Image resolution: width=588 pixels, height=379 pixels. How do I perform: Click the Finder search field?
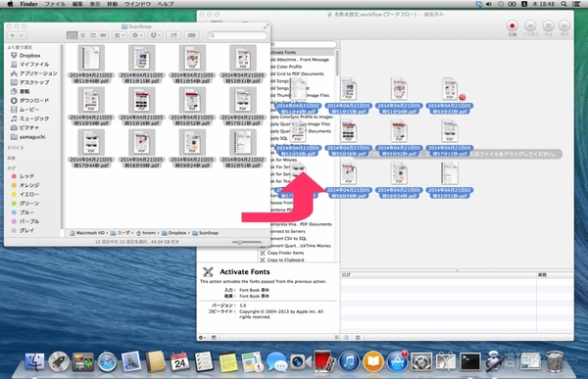238,35
